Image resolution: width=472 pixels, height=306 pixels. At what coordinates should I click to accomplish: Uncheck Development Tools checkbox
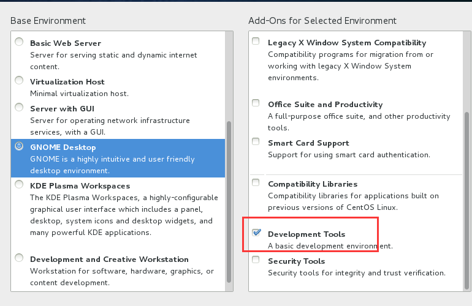256,233
